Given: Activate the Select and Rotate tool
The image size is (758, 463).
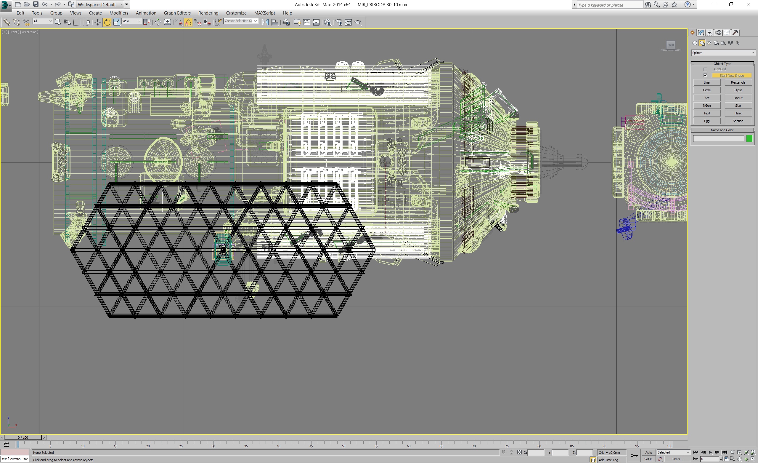Looking at the screenshot, I should pyautogui.click(x=107, y=22).
